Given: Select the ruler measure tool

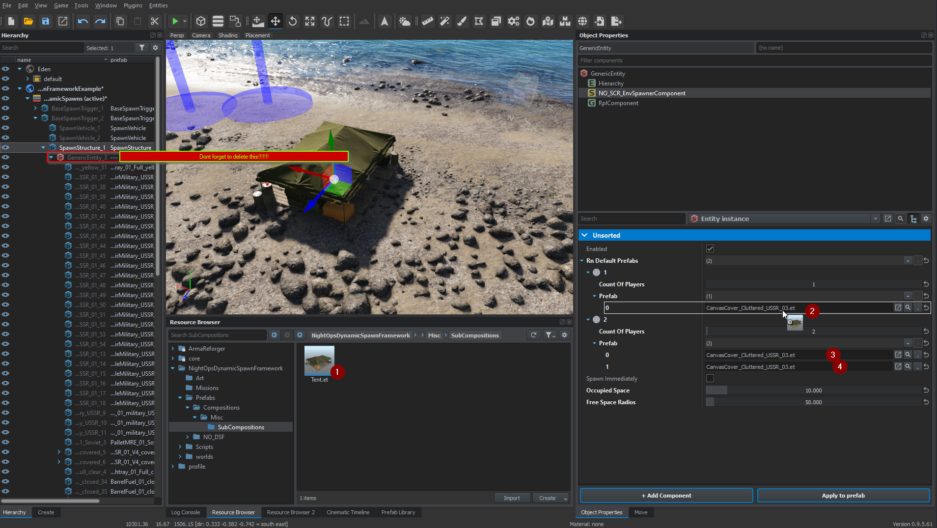Looking at the screenshot, I should 427,21.
